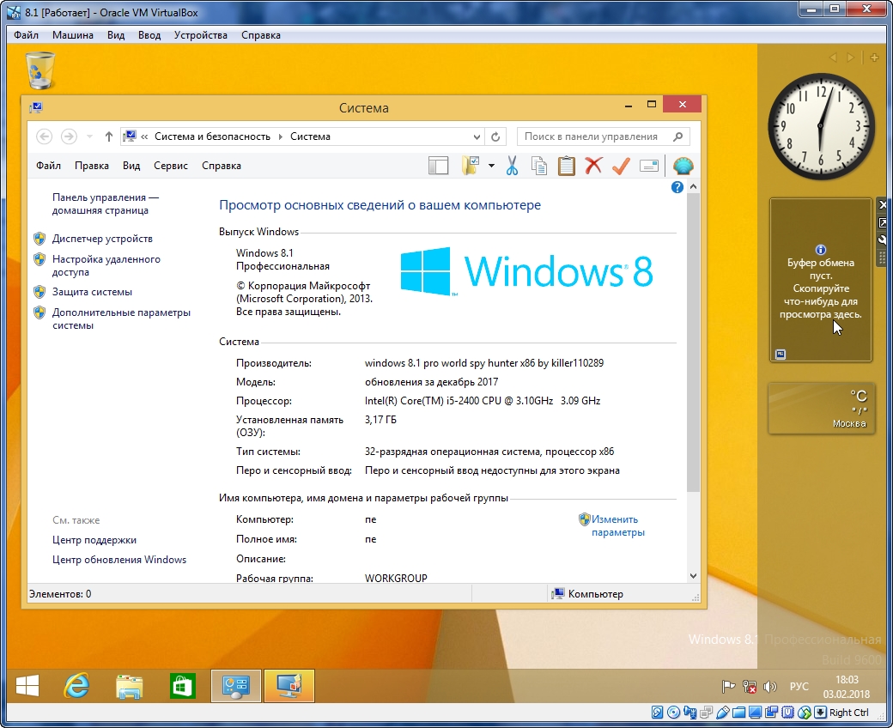The image size is (893, 728).
Task: Expand the recent locations dropdown arrow
Action: point(89,136)
